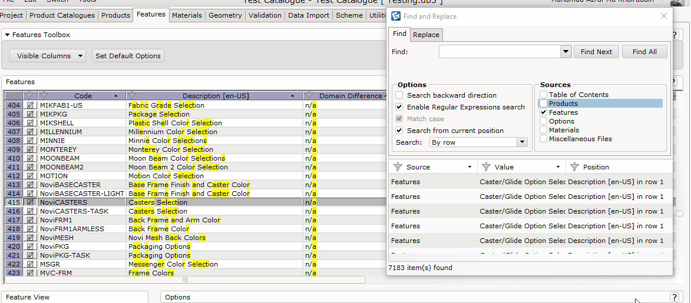Click the Find Next button
691x303 pixels.
596,52
